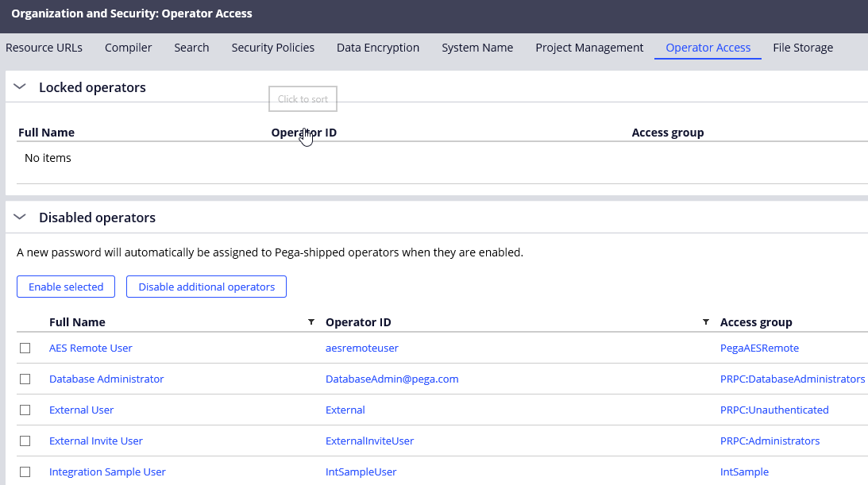Open the ExternalInviteUser operator ID link
This screenshot has height=485, width=868.
(x=369, y=441)
